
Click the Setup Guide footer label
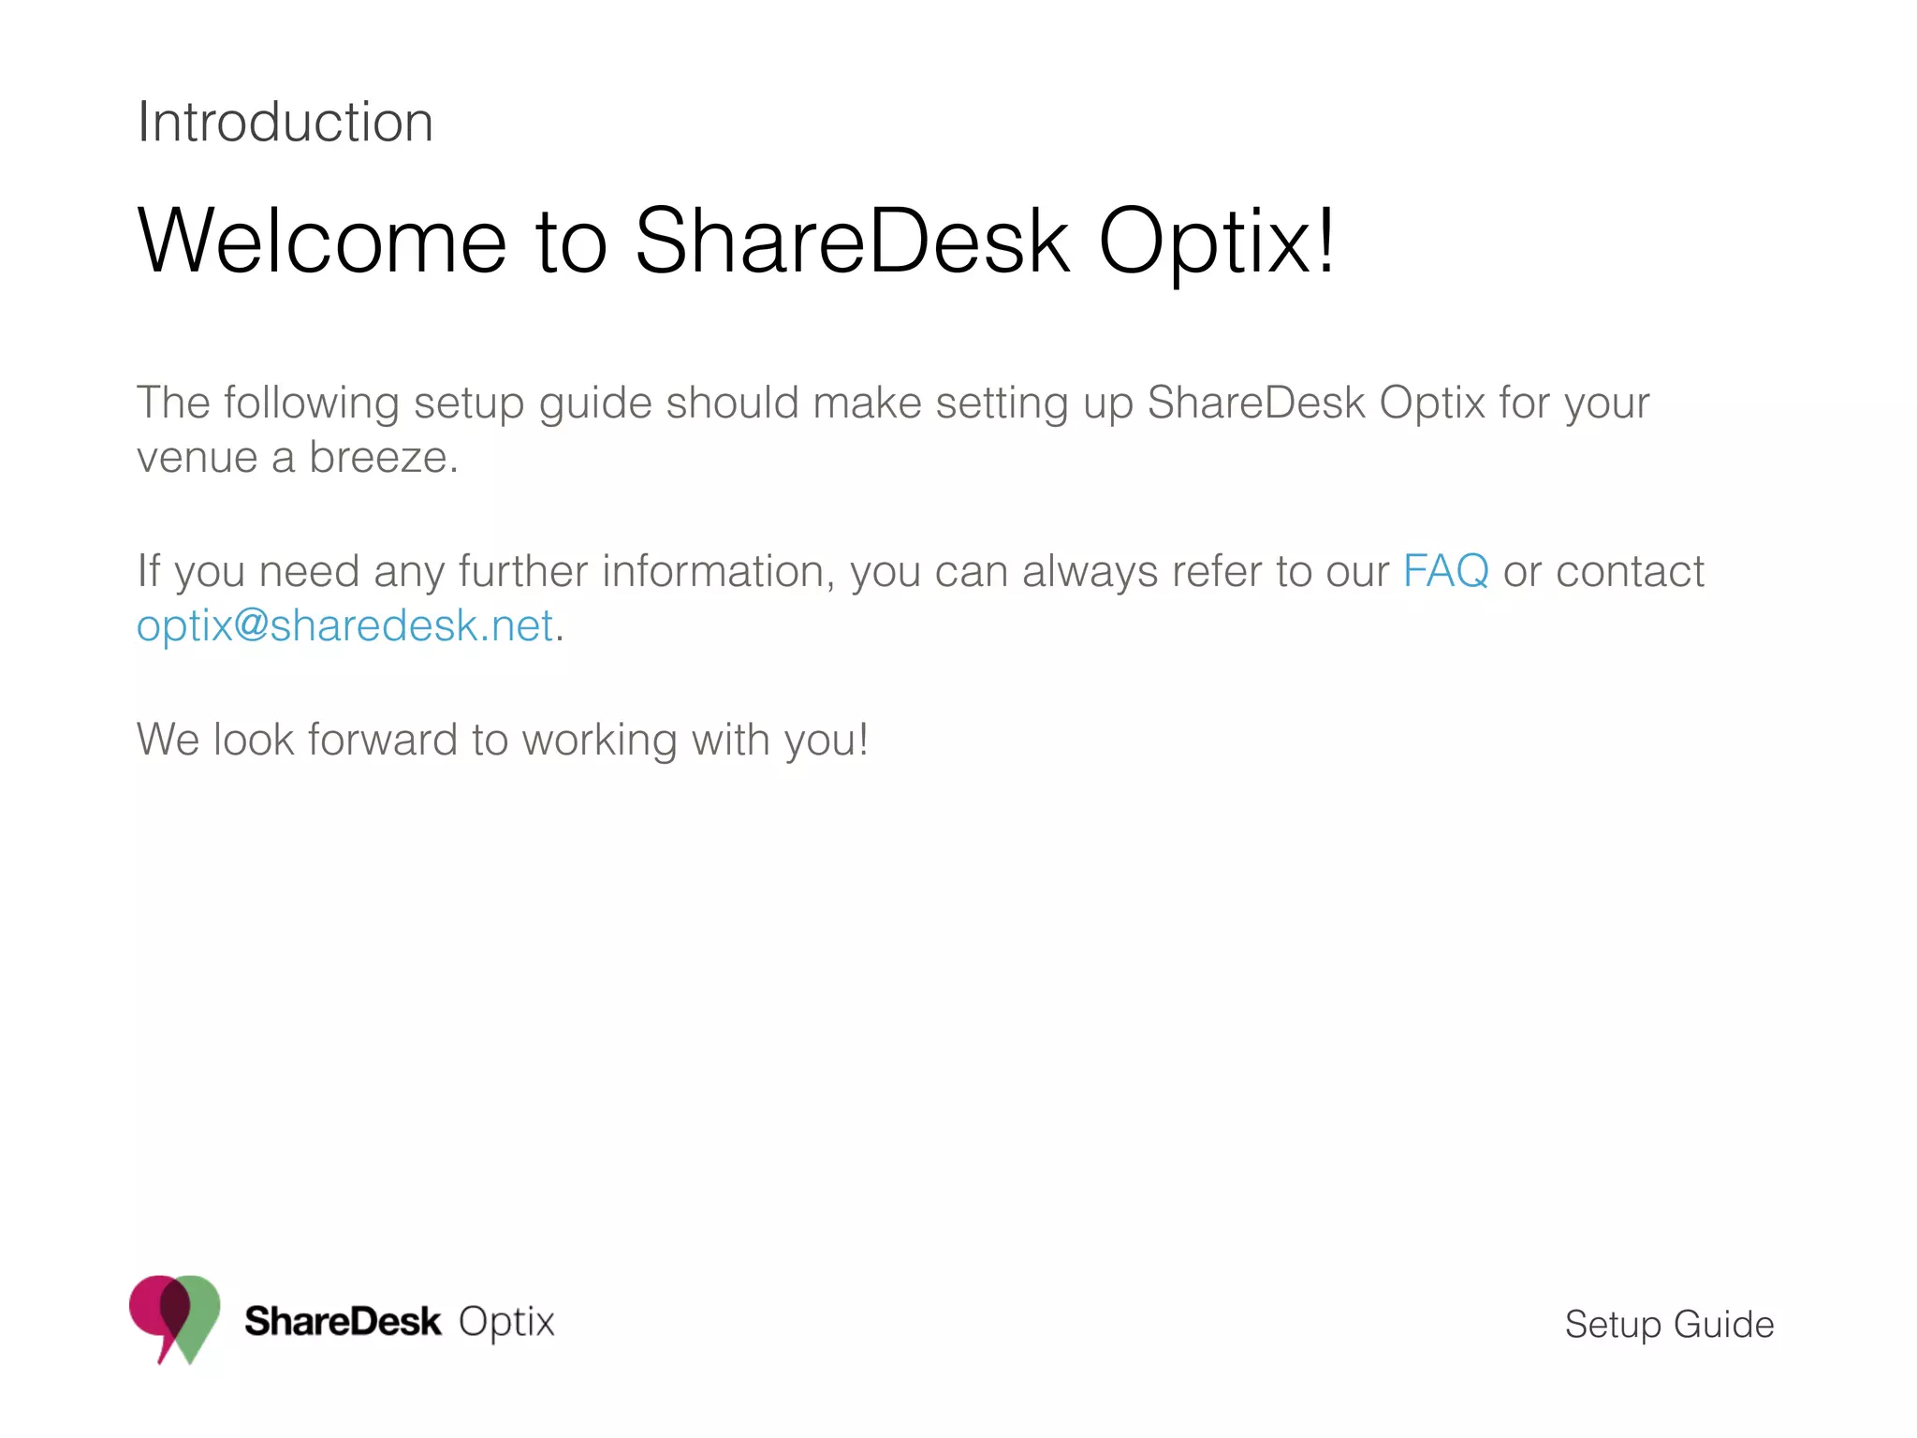[1669, 1326]
